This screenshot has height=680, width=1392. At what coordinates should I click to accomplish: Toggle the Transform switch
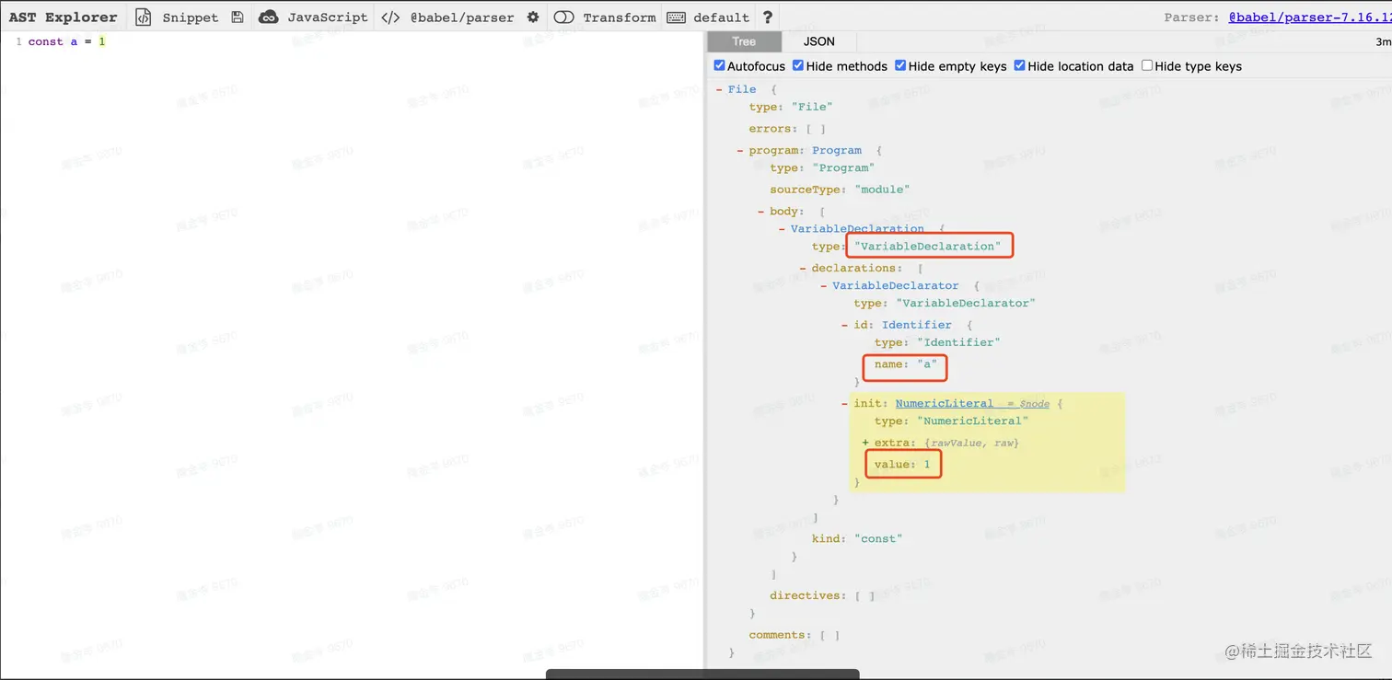tap(563, 17)
